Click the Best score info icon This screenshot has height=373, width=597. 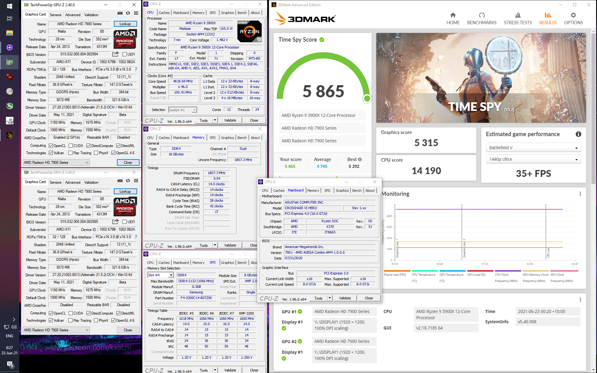pos(360,159)
